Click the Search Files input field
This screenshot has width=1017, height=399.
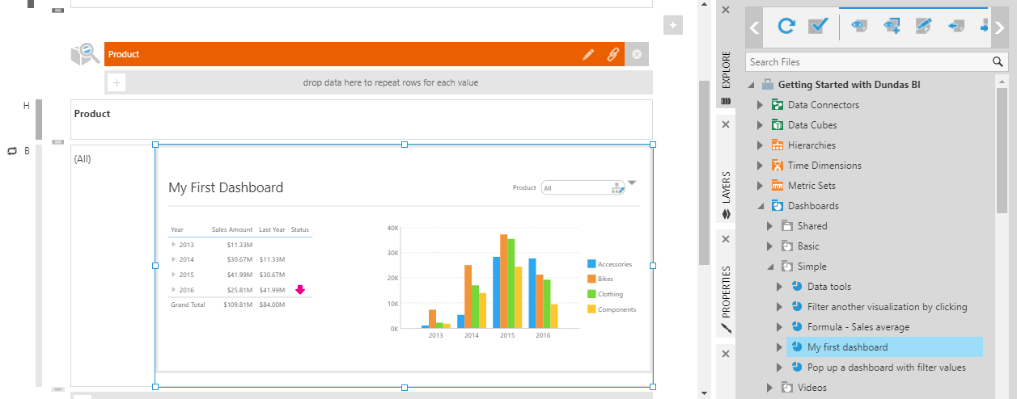point(866,61)
